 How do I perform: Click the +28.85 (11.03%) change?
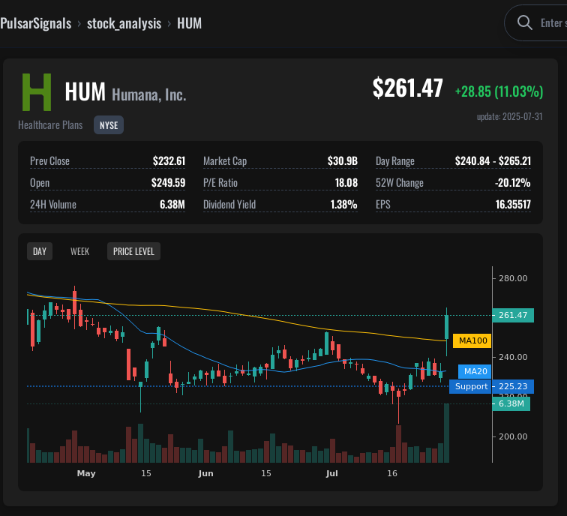pos(499,91)
